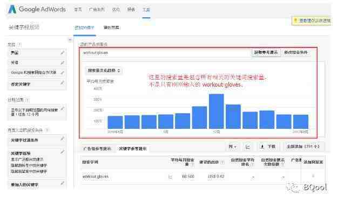Screen dimensions: 337x202
Task: Sort by the 建议的出价 column header
Action: [209, 162]
